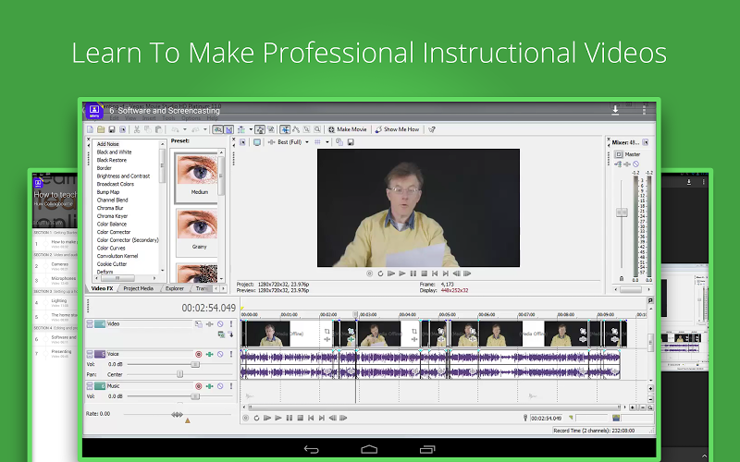Click the Record button in preview transport
Image resolution: width=740 pixels, height=462 pixels.
(369, 274)
